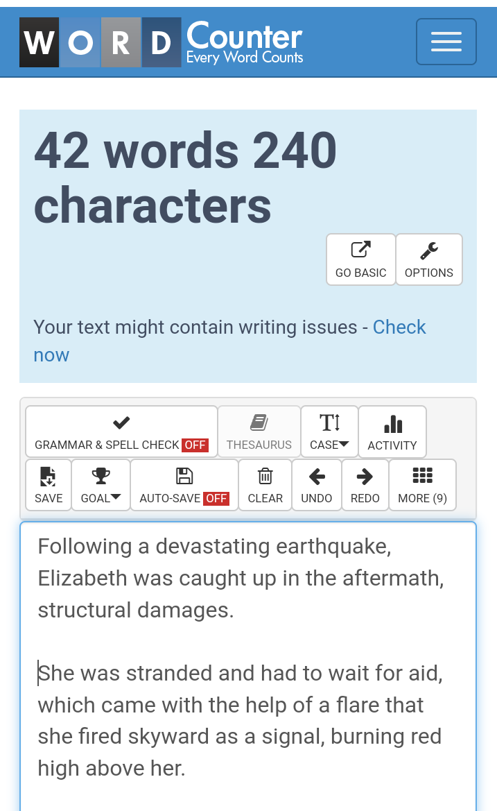497x811 pixels.
Task: Click the Thesaurus book icon
Action: (x=259, y=422)
